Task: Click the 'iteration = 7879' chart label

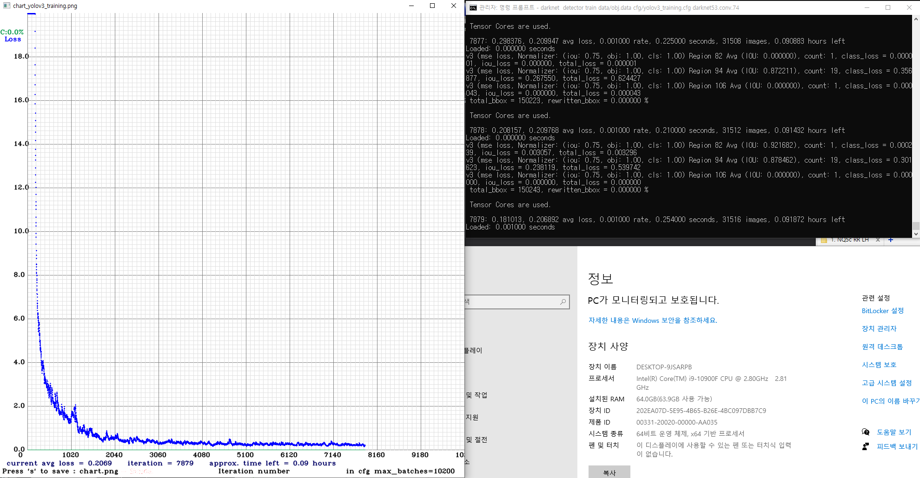Action: click(x=160, y=463)
